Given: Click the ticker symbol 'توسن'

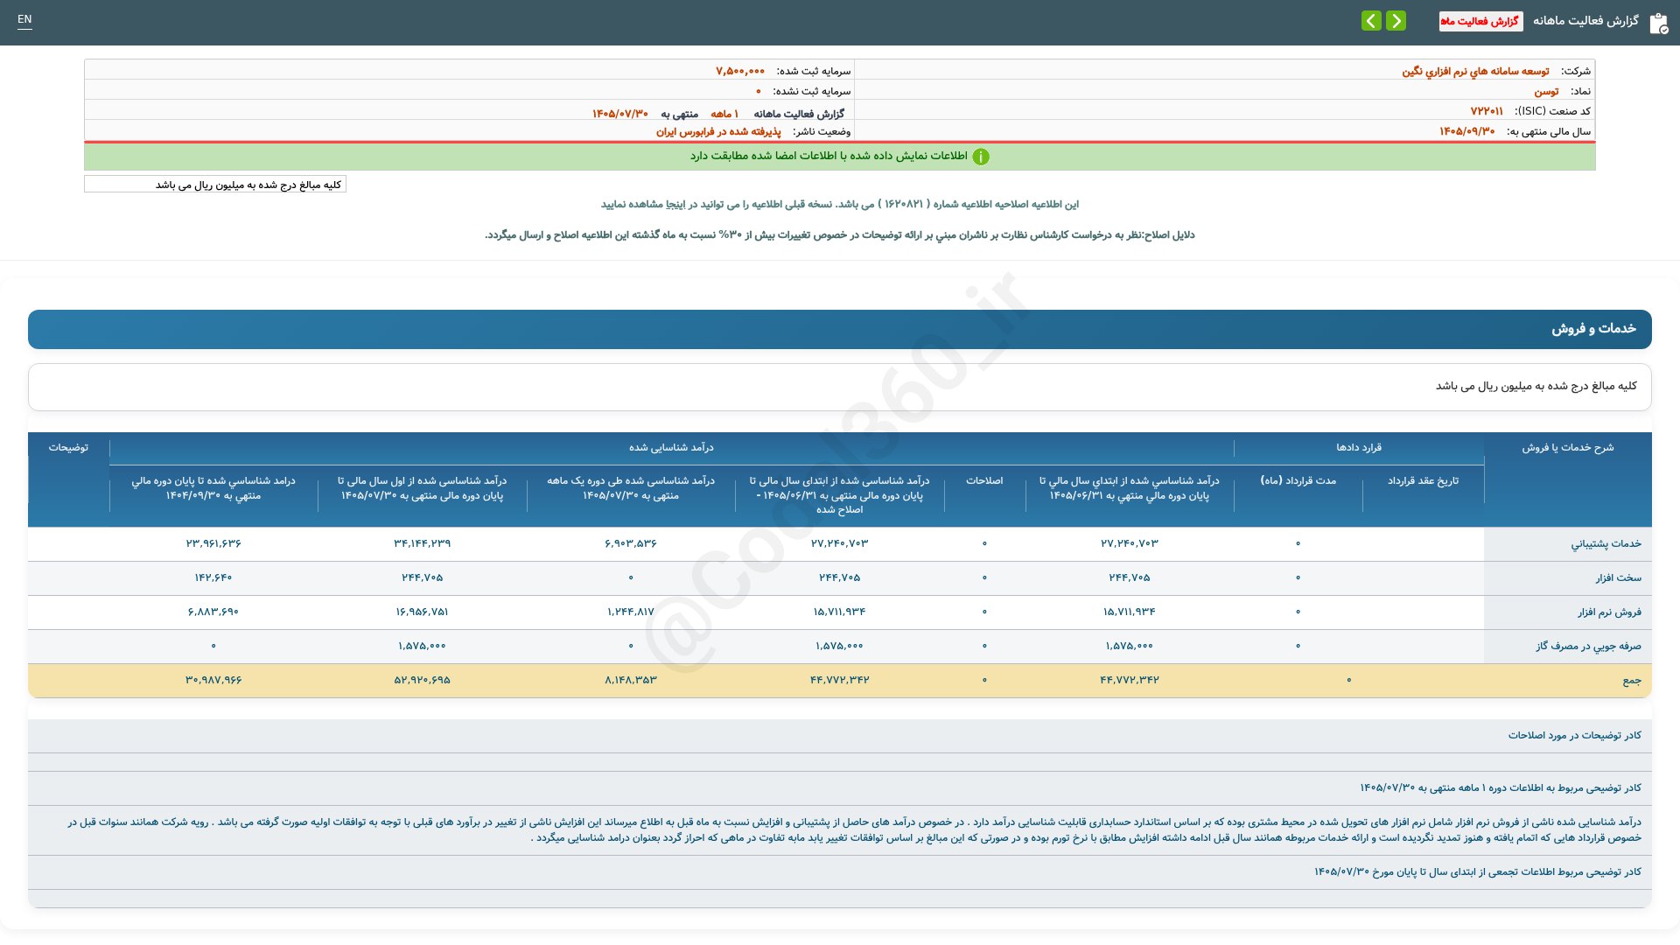Looking at the screenshot, I should pyautogui.click(x=1546, y=91).
